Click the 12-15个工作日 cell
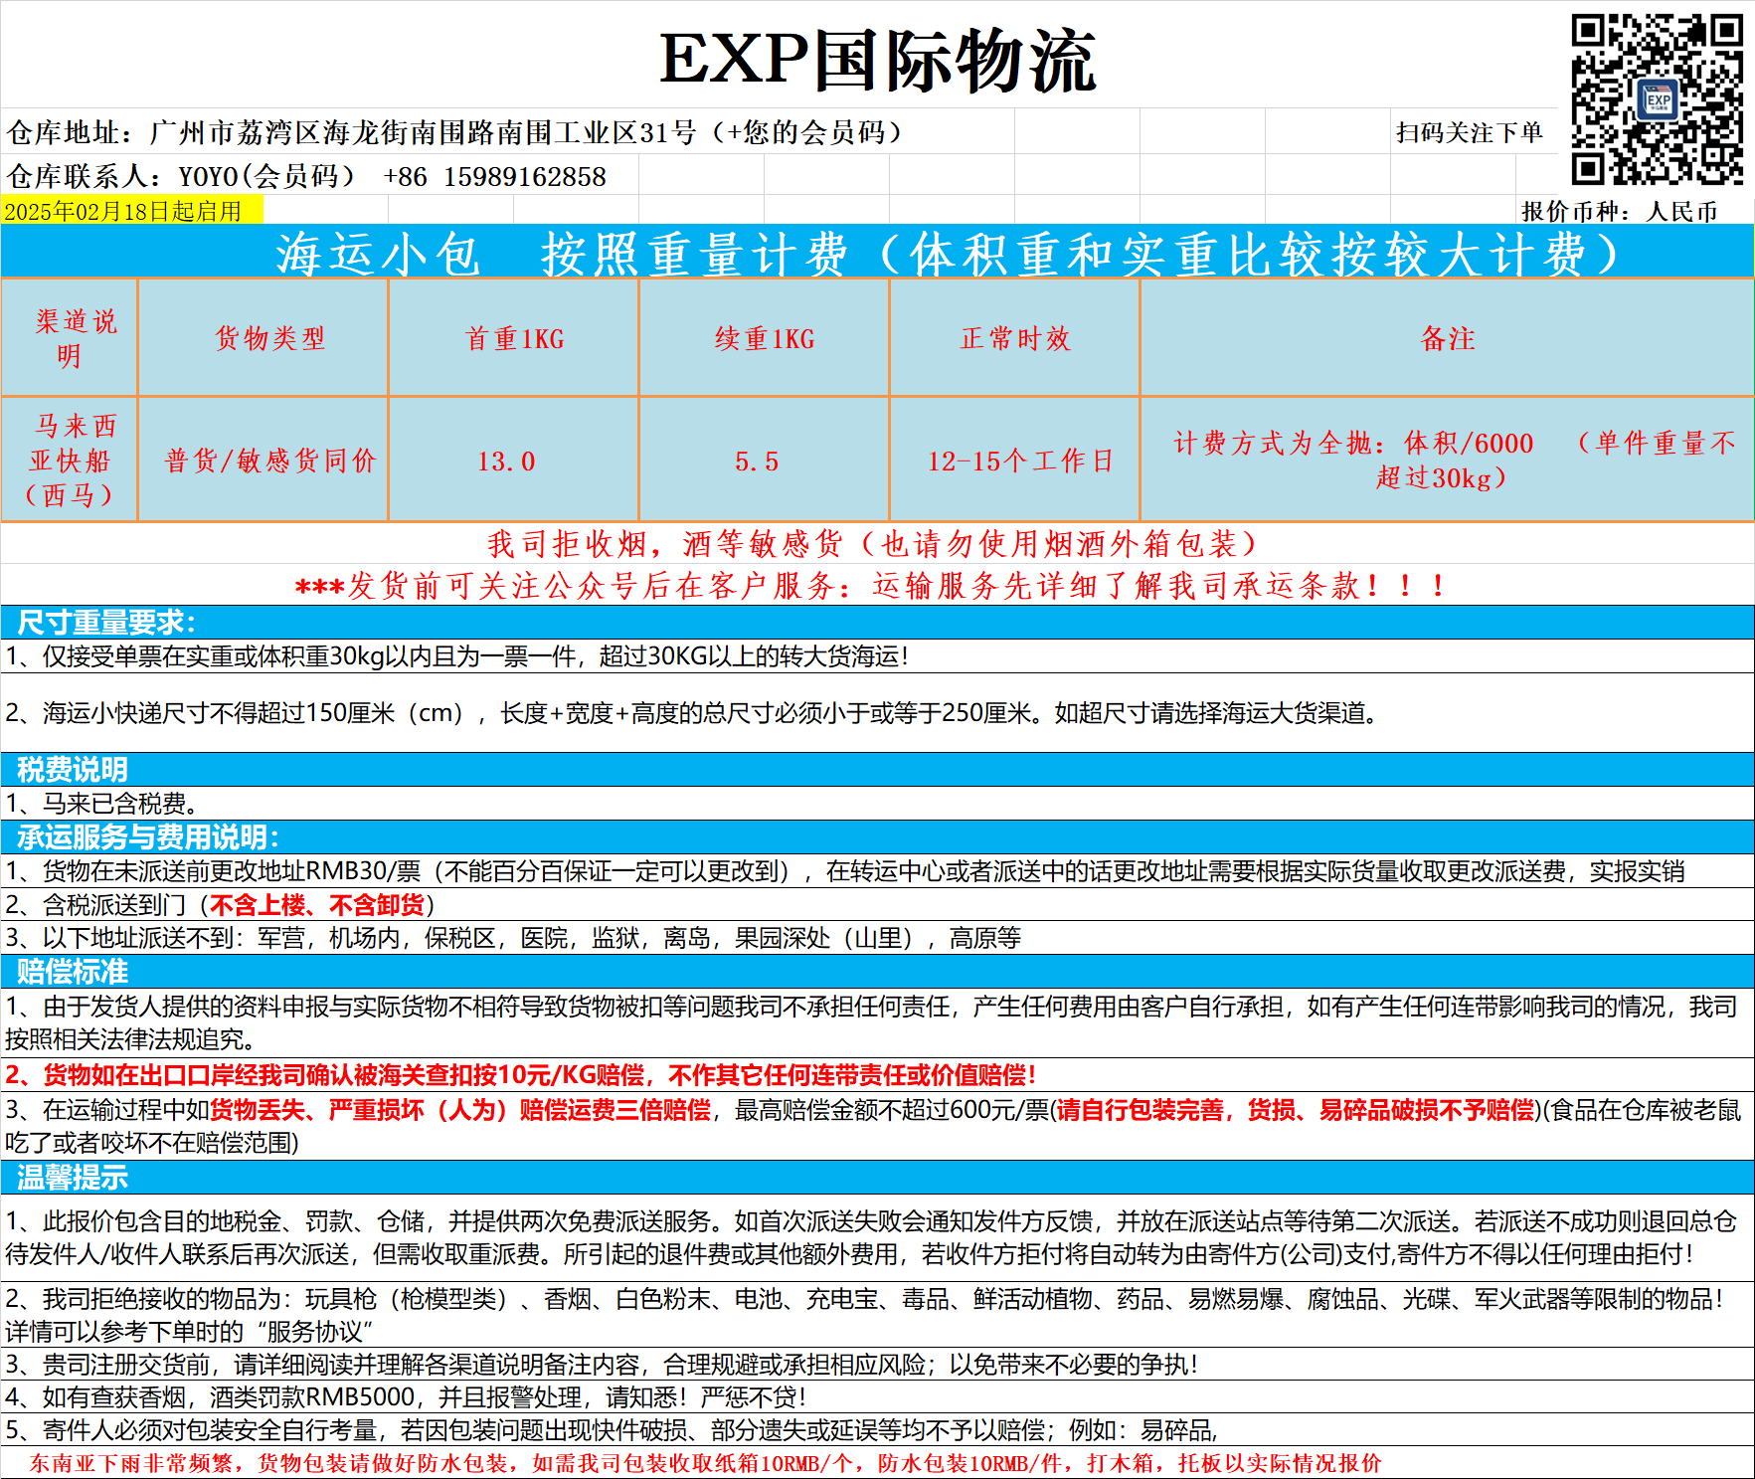Viewport: 1755px width, 1479px height. pos(1015,460)
